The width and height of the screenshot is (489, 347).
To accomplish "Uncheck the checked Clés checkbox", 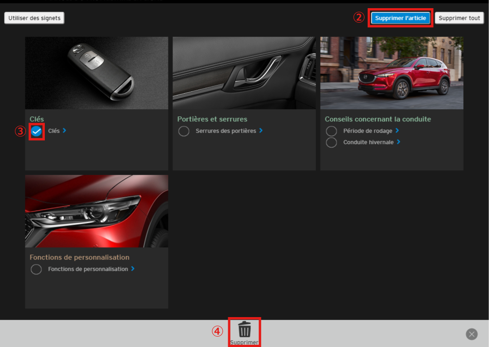I will pyautogui.click(x=37, y=131).
